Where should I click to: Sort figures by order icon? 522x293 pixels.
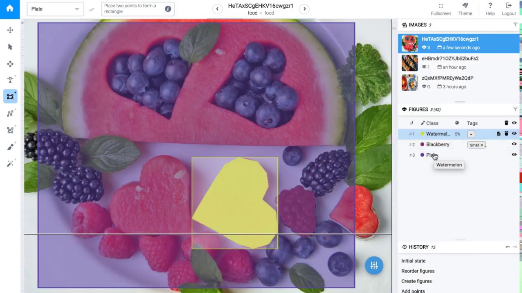(411, 123)
